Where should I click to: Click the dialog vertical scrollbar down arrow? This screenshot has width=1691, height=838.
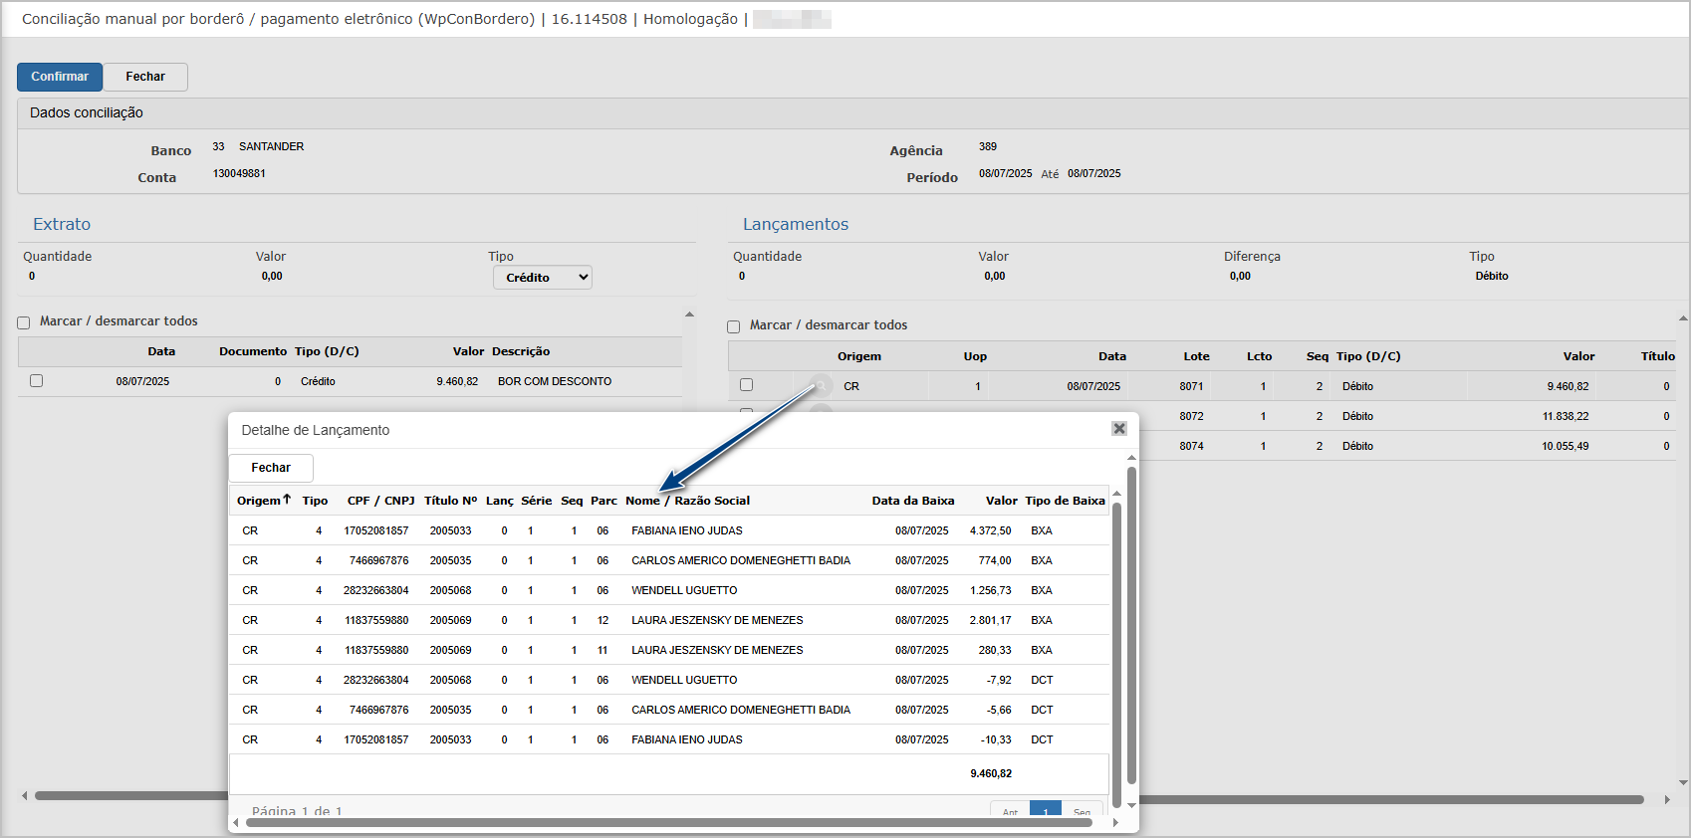[1131, 804]
